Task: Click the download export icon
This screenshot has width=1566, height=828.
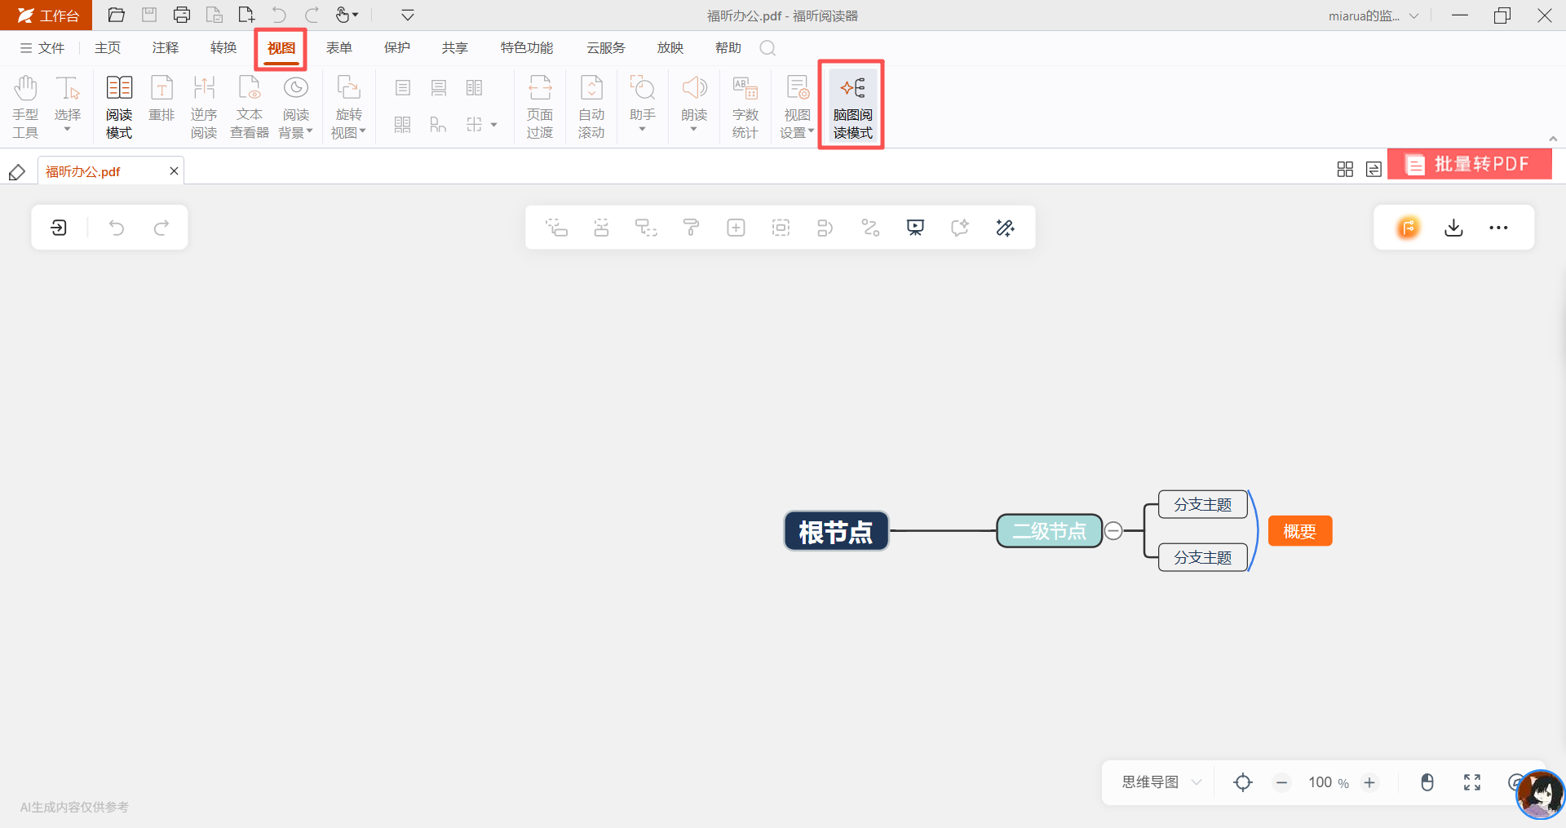Action: [1453, 228]
